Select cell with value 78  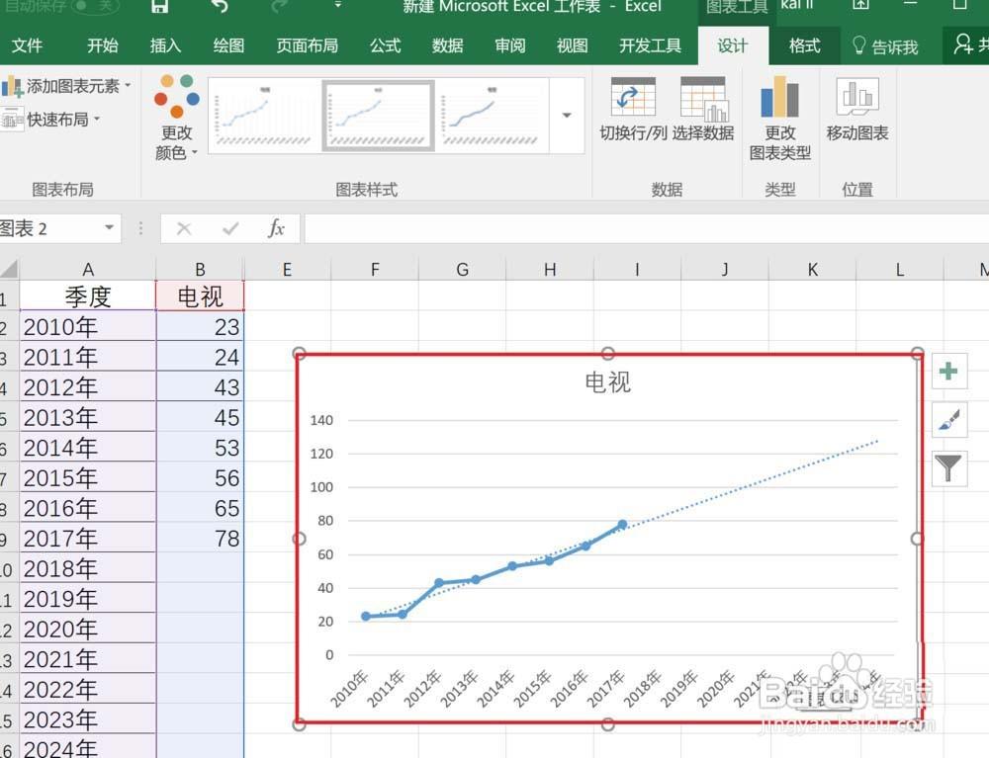200,539
